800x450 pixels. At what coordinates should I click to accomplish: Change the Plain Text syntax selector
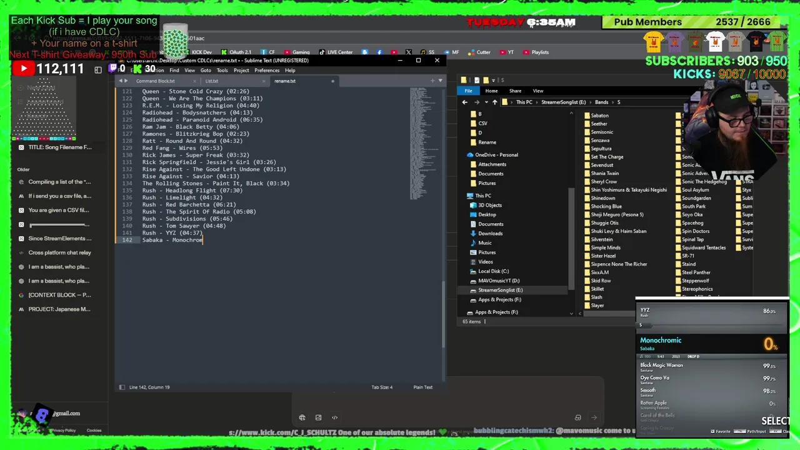click(x=422, y=387)
